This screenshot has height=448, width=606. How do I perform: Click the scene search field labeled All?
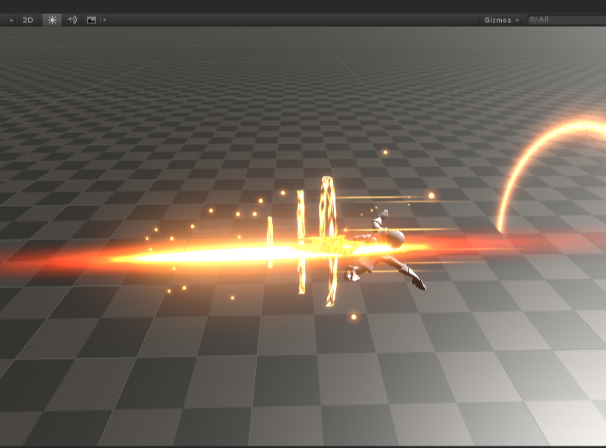click(566, 20)
